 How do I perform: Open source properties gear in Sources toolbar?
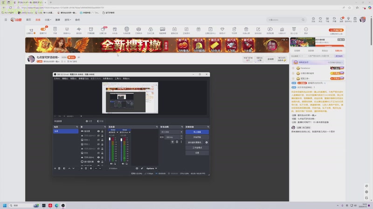tap(90, 168)
